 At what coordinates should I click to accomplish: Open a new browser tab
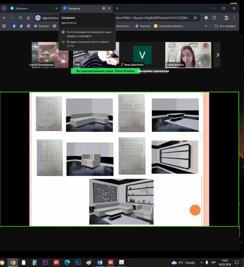click(x=117, y=8)
